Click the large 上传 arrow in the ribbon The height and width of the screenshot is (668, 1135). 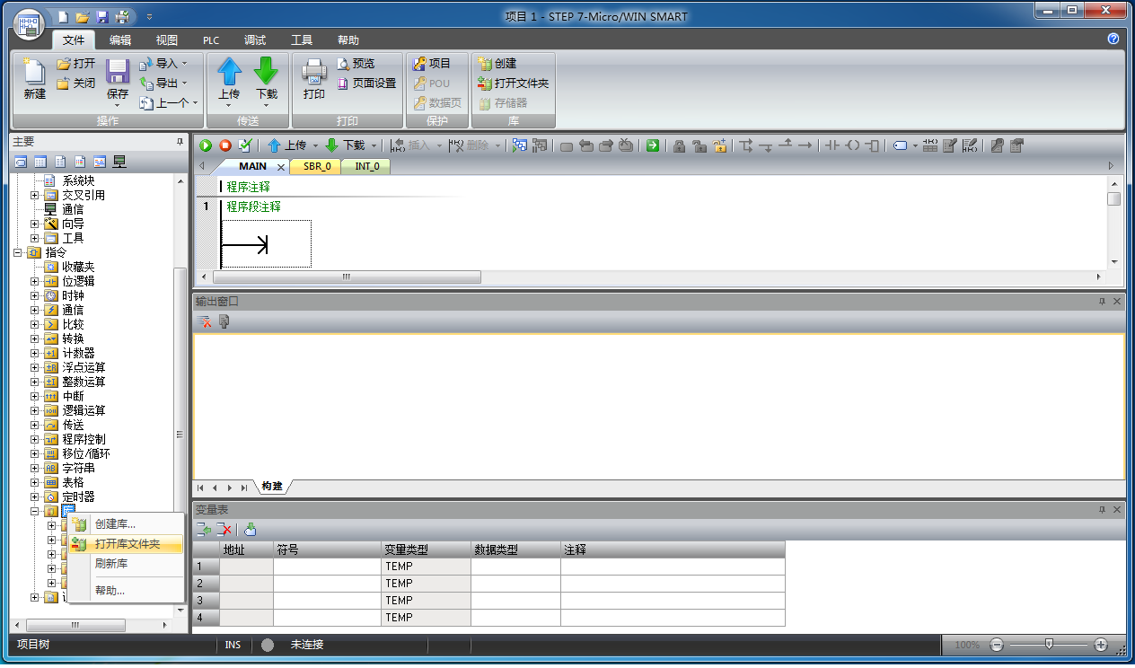[229, 72]
